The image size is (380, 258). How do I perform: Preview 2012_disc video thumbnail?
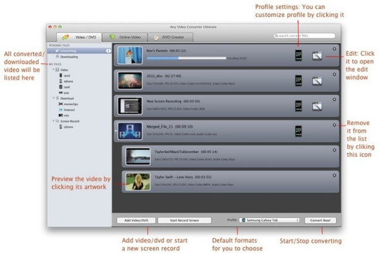130,80
